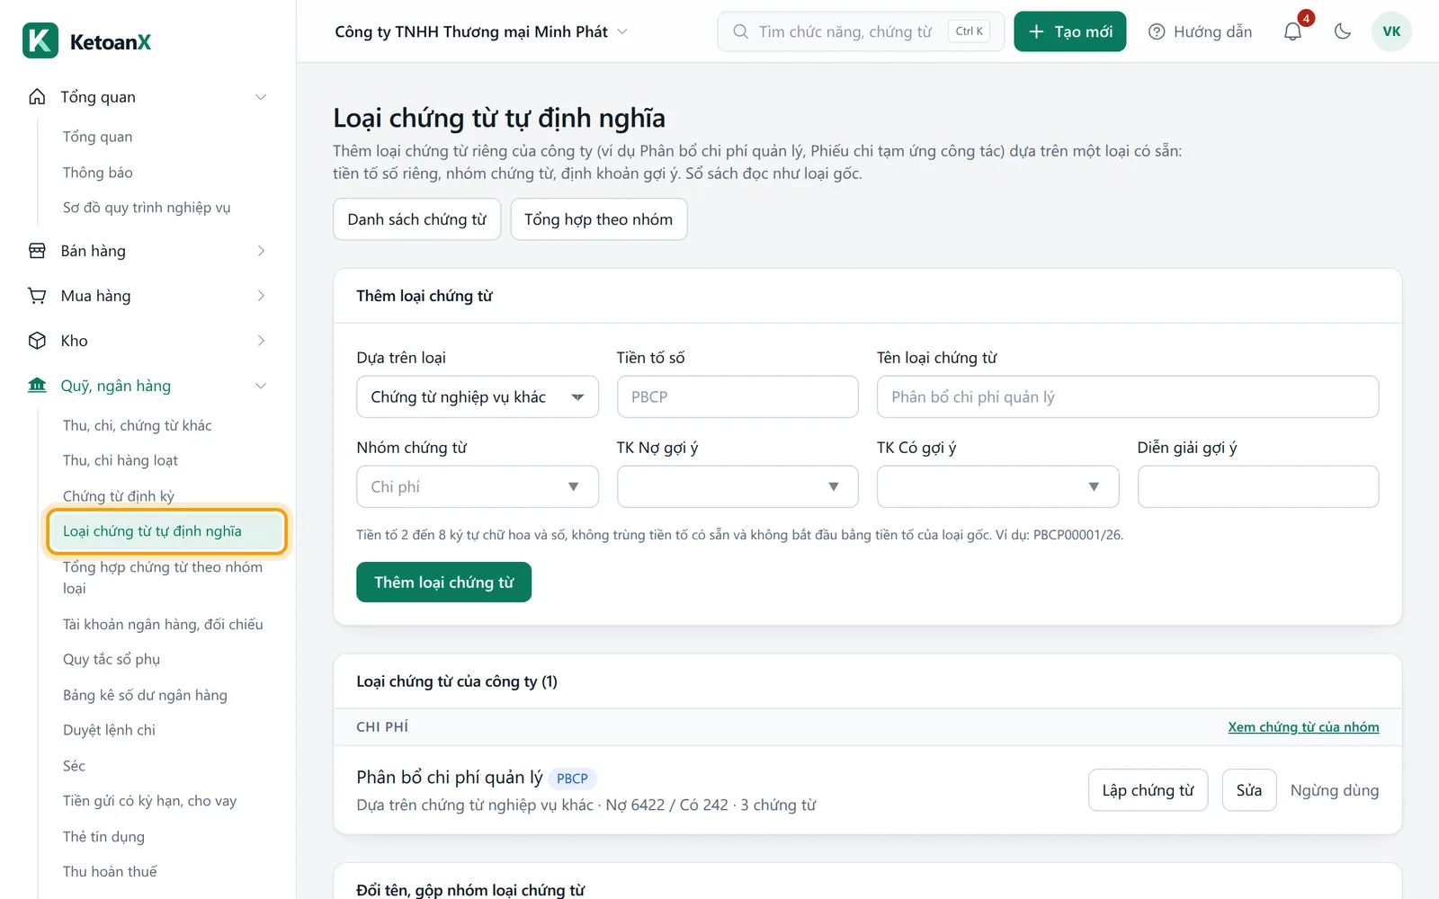The image size is (1439, 899).
Task: Click the Tạo mới button
Action: click(1069, 31)
